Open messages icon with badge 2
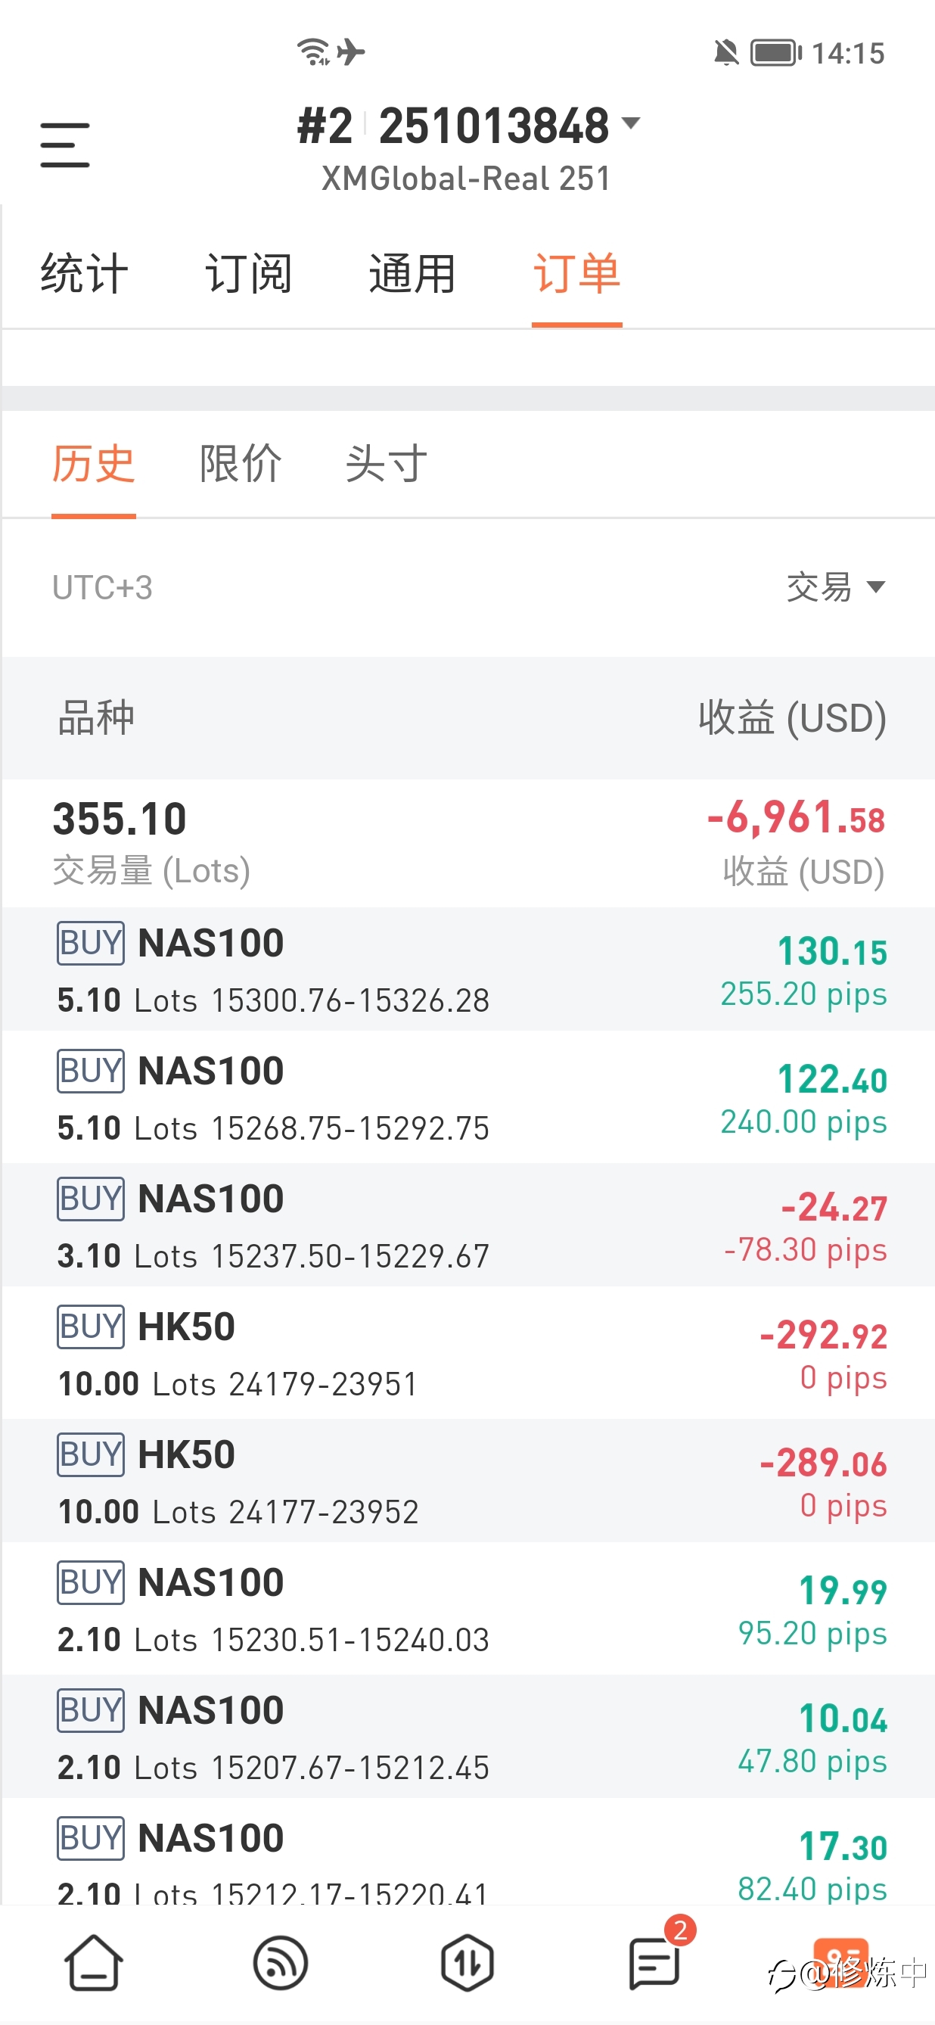 click(654, 1963)
